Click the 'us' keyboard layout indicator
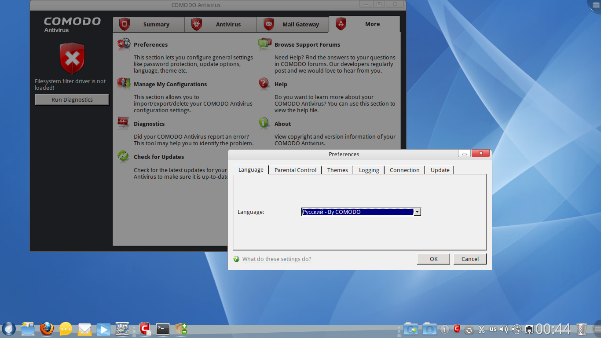The image size is (601, 338). tap(493, 329)
